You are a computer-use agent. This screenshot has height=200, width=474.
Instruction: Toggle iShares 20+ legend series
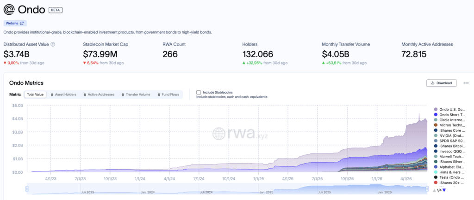tap(450, 182)
